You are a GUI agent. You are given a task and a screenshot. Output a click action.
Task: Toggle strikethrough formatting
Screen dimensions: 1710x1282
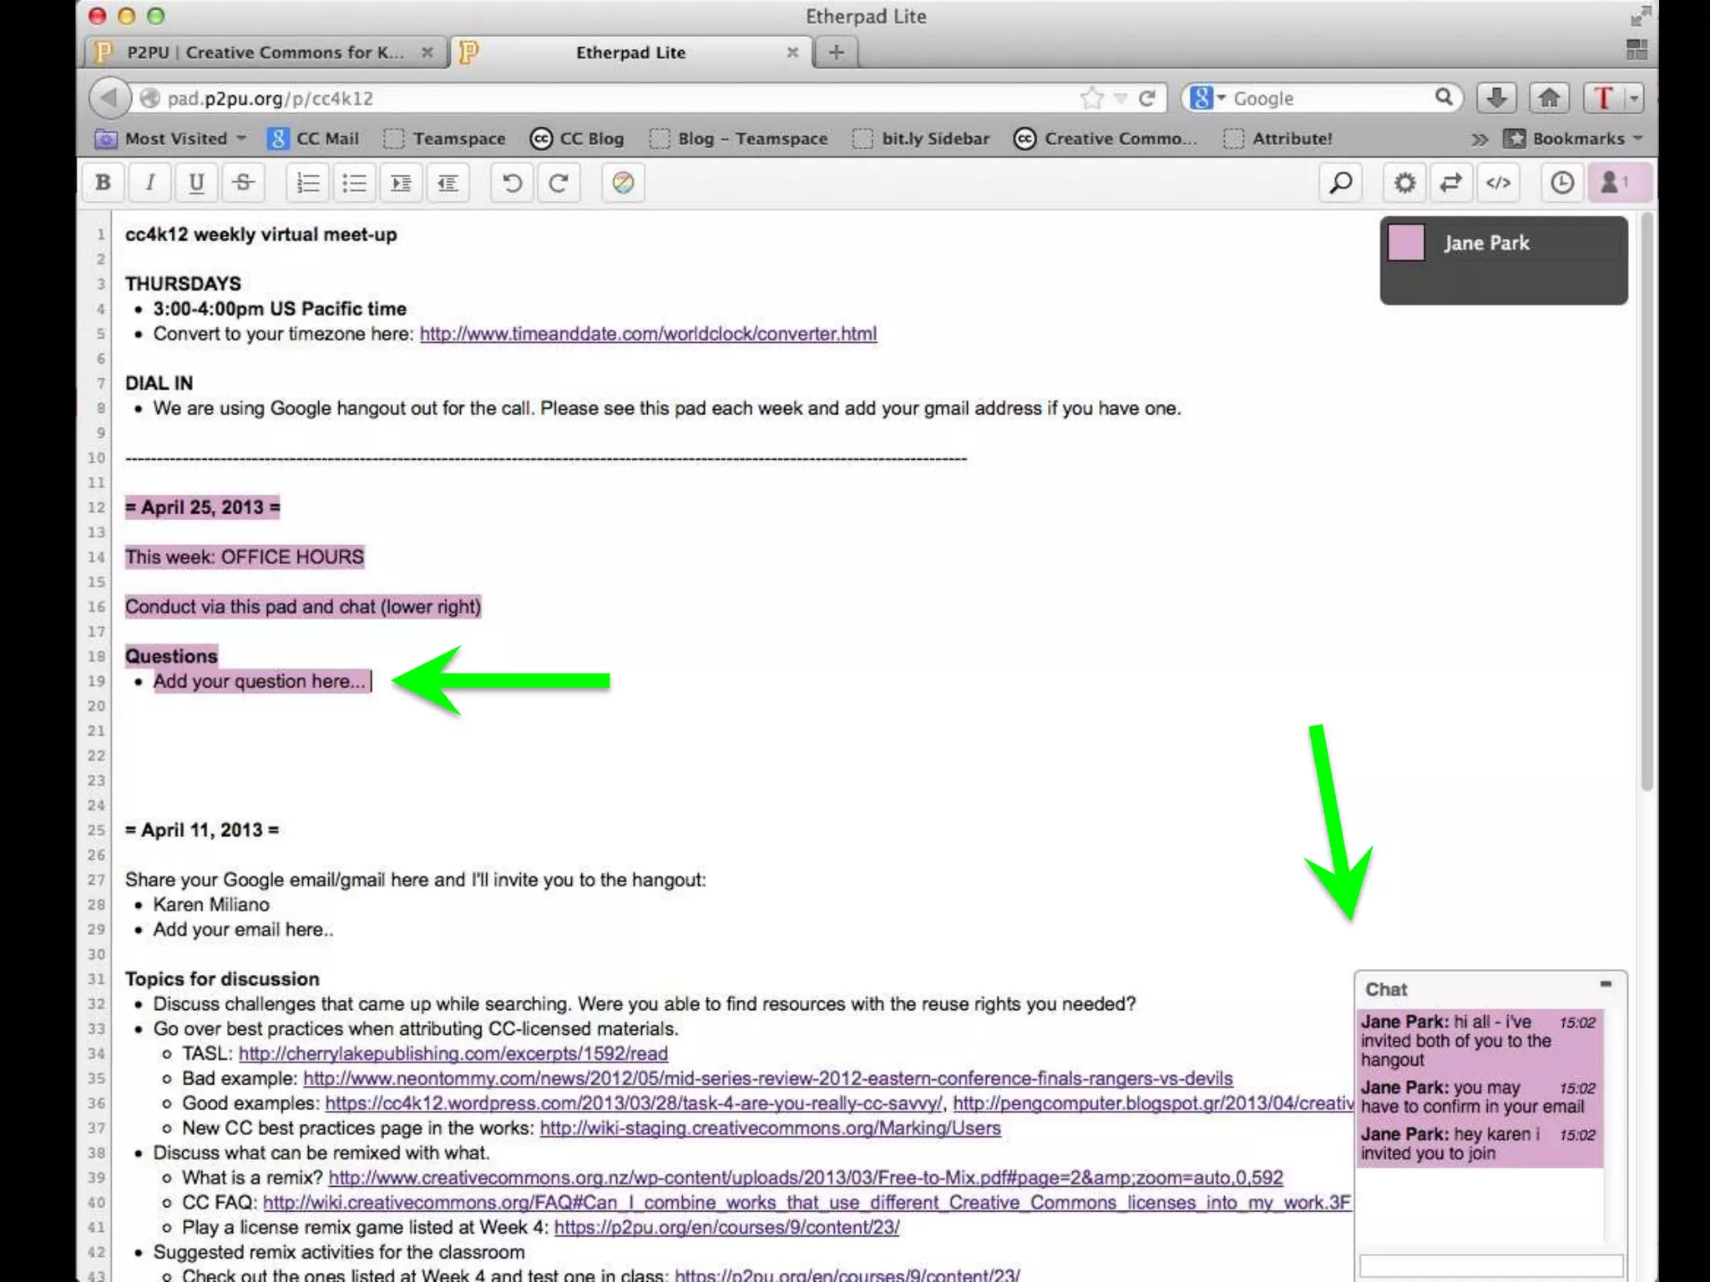click(x=244, y=183)
